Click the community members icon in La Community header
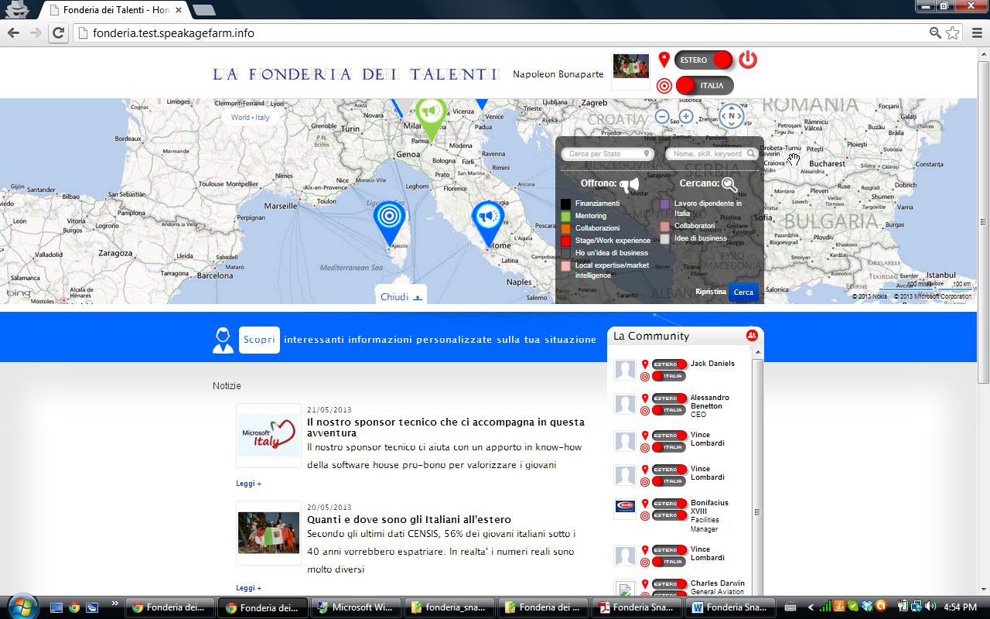990x619 pixels. pyautogui.click(x=752, y=336)
